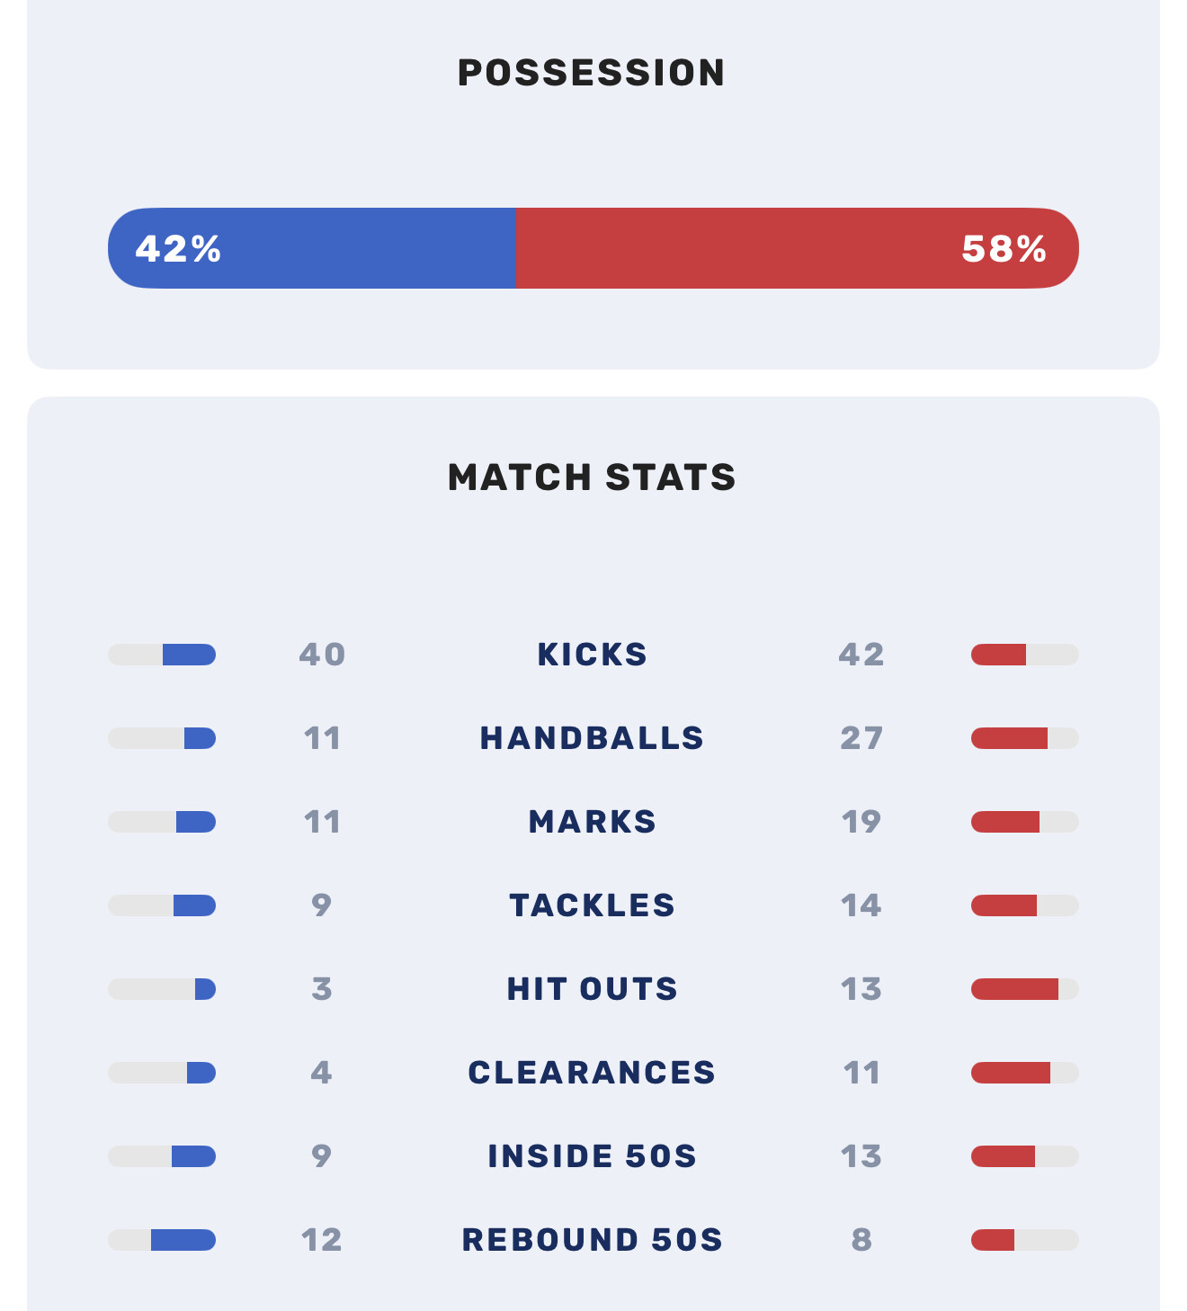The image size is (1187, 1311).
Task: Click the blue bar in Kicks row
Action: point(189,655)
